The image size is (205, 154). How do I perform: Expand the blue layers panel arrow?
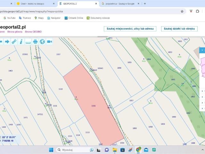tap(202, 50)
